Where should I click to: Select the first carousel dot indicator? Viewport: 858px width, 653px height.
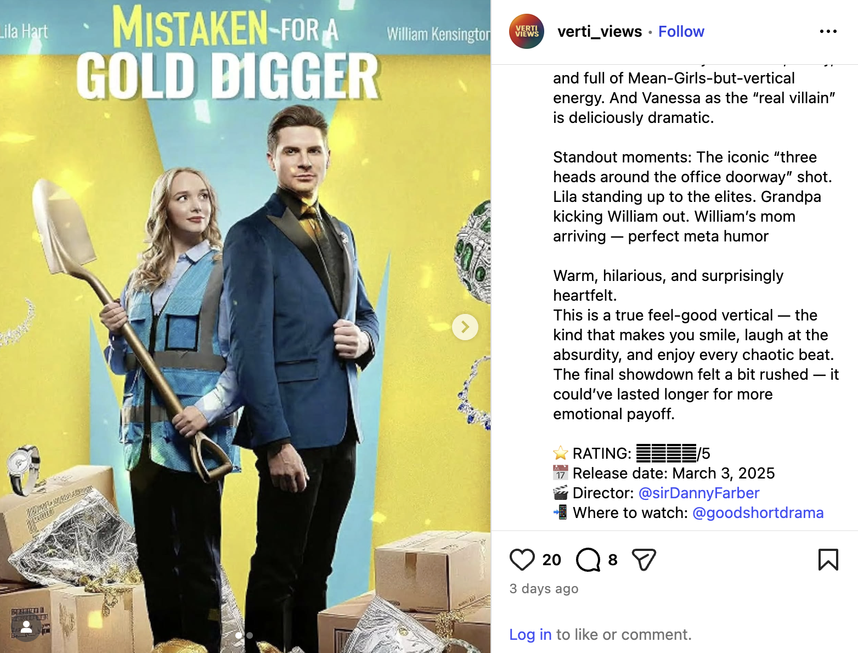tap(239, 635)
